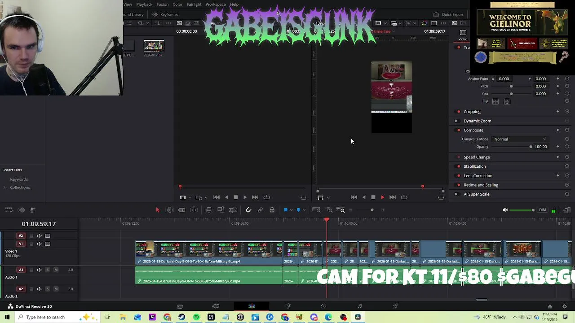
Task: Open Project Settings gear icon
Action: click(565, 306)
